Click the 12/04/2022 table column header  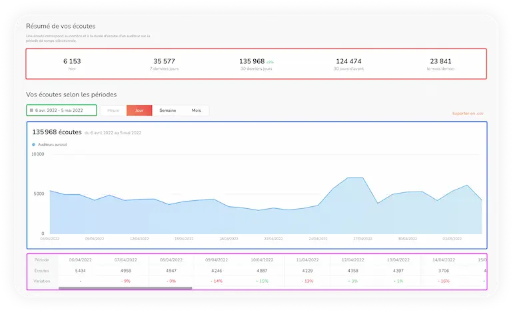click(x=352, y=260)
